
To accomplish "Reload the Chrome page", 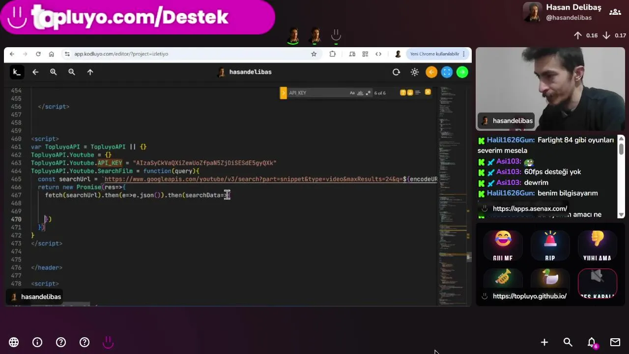I will pos(38,54).
